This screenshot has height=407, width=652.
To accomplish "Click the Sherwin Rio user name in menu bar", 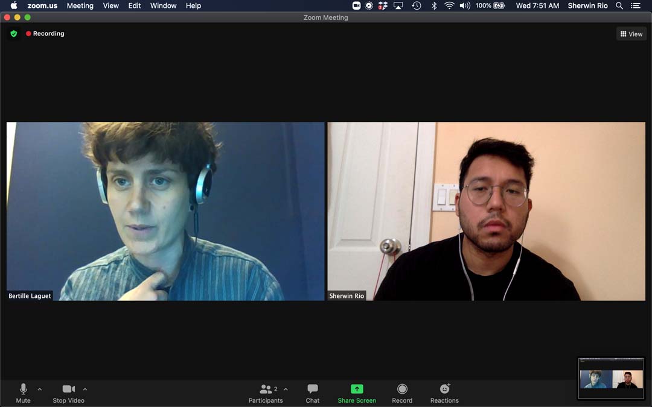I will coord(587,5).
